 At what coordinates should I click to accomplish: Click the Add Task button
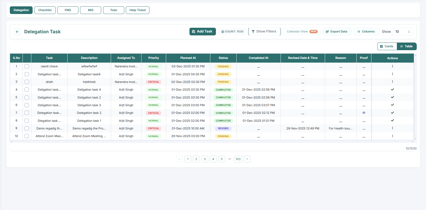(202, 31)
